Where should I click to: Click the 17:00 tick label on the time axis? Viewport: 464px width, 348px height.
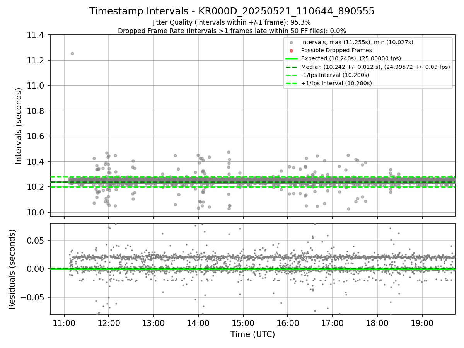pyautogui.click(x=333, y=322)
